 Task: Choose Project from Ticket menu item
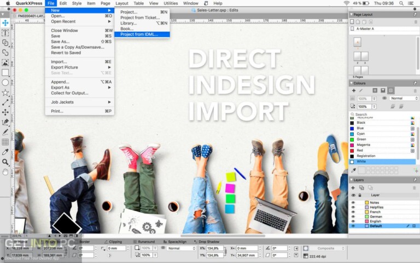point(142,18)
